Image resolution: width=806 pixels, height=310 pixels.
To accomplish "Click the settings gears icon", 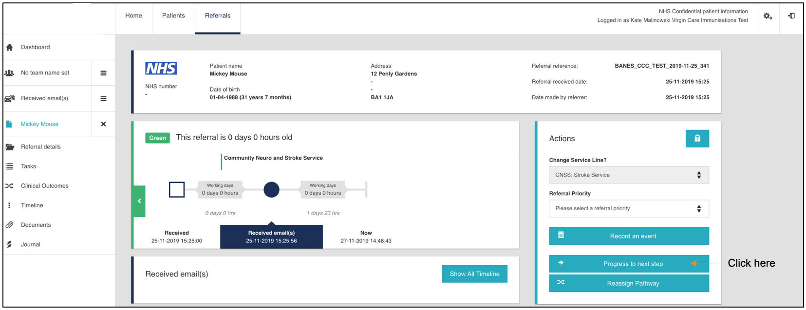I will pyautogui.click(x=768, y=16).
